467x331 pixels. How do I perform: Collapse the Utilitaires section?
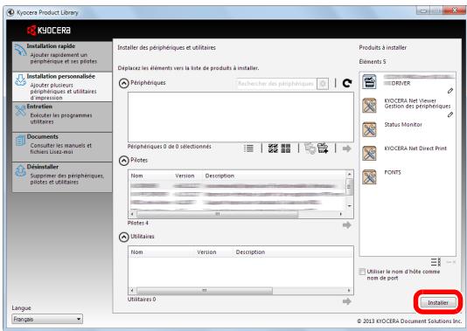(124, 237)
